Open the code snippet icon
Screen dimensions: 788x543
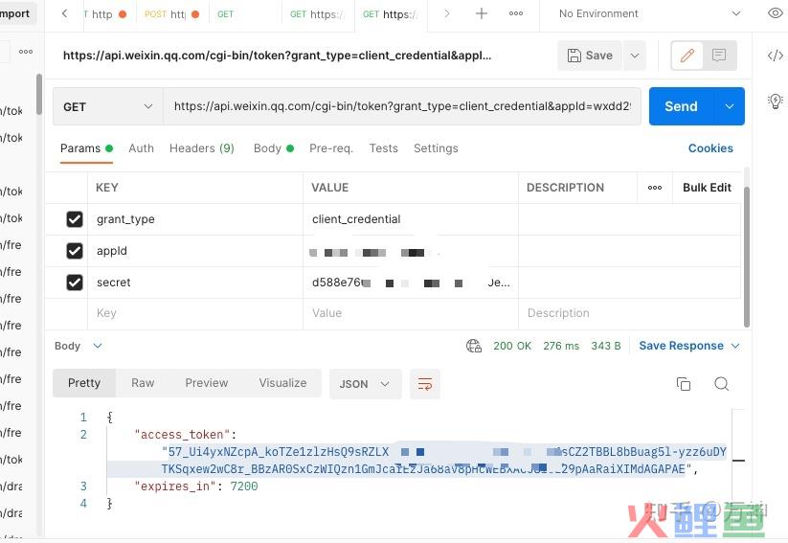pyautogui.click(x=775, y=55)
